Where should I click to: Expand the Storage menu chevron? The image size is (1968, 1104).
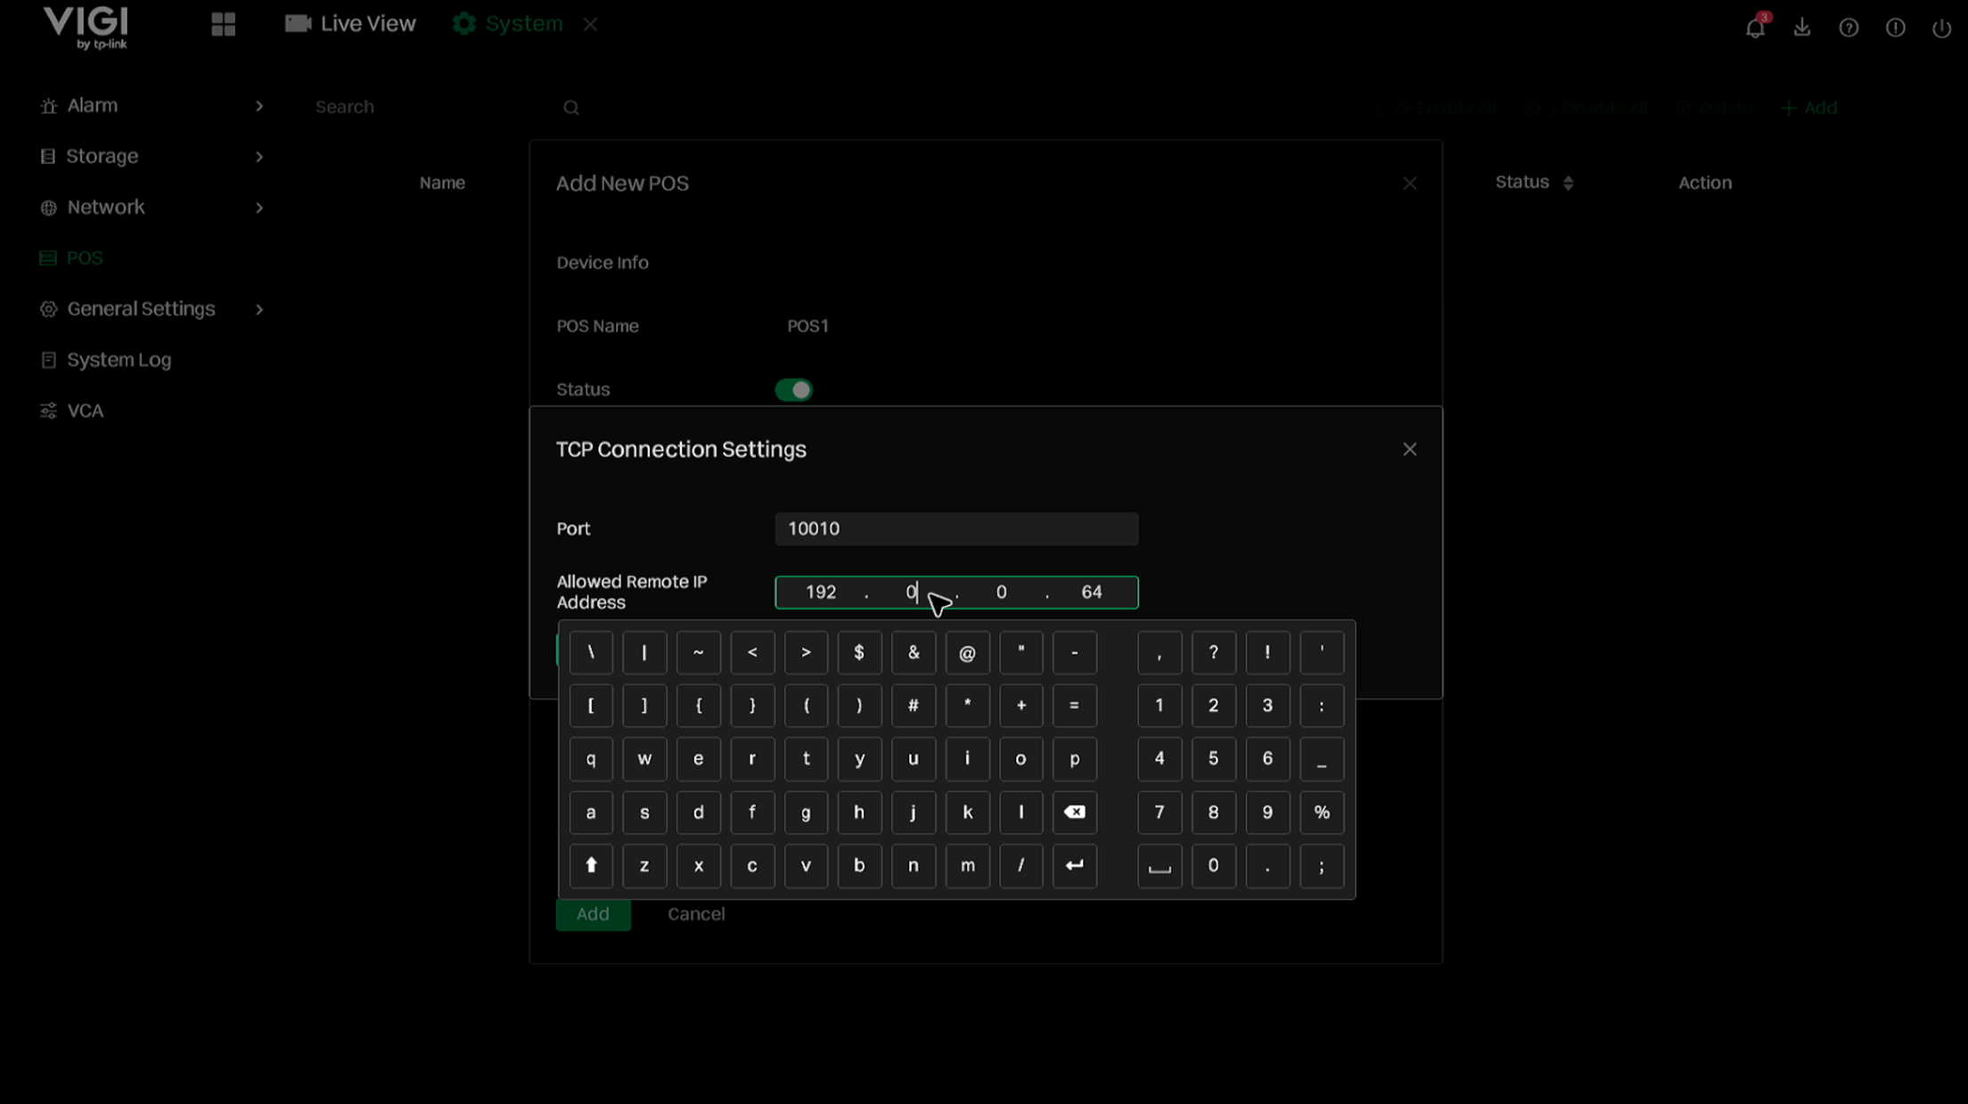259,157
